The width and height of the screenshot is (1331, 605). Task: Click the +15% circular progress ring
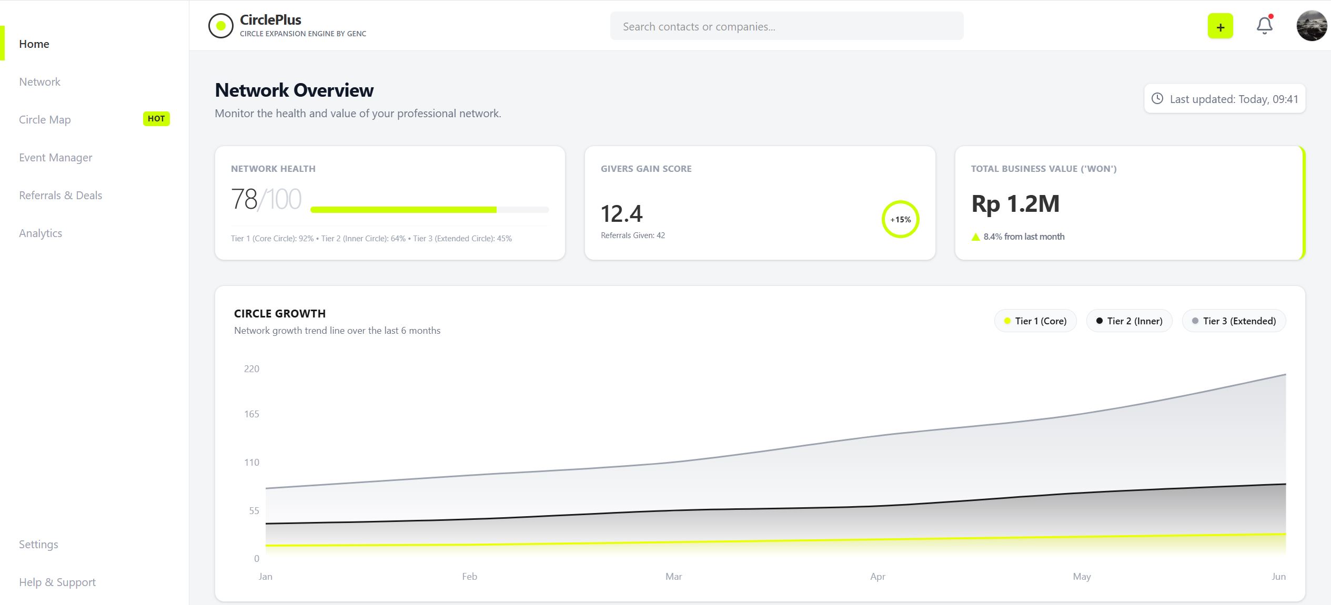(x=900, y=219)
